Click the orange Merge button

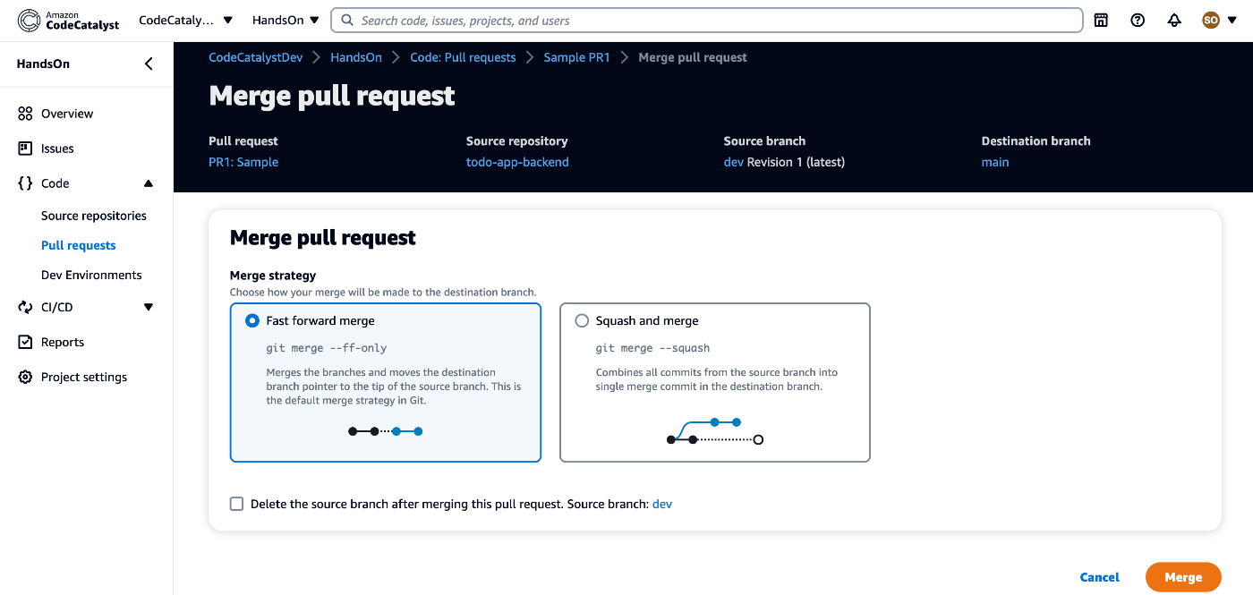tap(1183, 577)
